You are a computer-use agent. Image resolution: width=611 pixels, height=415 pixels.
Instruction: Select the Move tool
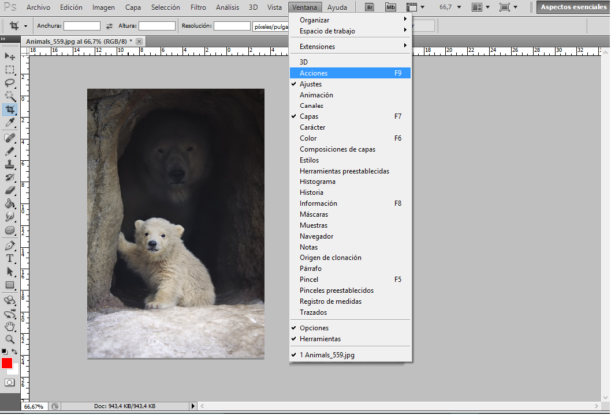coord(10,56)
